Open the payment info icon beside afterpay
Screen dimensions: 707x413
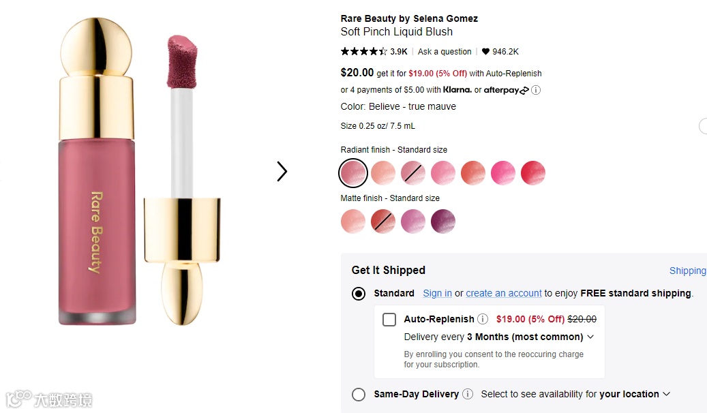(x=536, y=90)
